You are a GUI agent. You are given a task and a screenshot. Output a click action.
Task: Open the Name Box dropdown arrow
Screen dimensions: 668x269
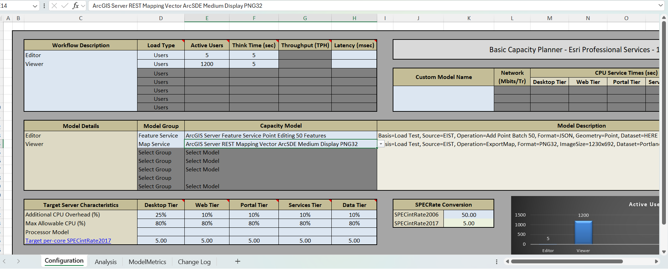click(x=35, y=6)
